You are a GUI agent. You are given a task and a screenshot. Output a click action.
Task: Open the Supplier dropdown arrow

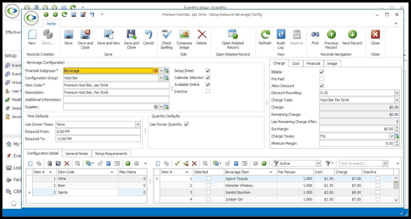point(161,107)
